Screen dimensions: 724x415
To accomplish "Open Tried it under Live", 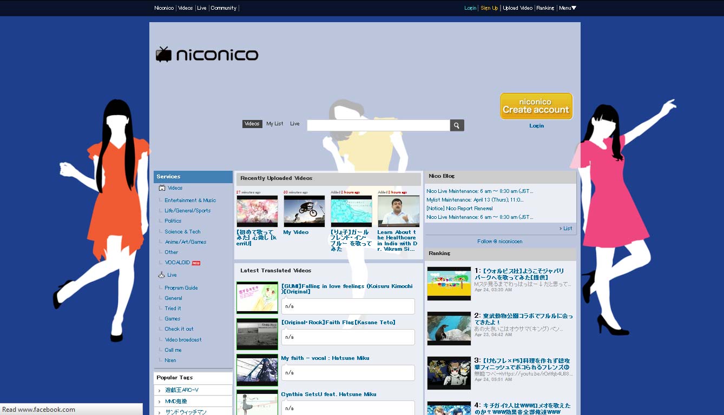I will click(x=173, y=309).
